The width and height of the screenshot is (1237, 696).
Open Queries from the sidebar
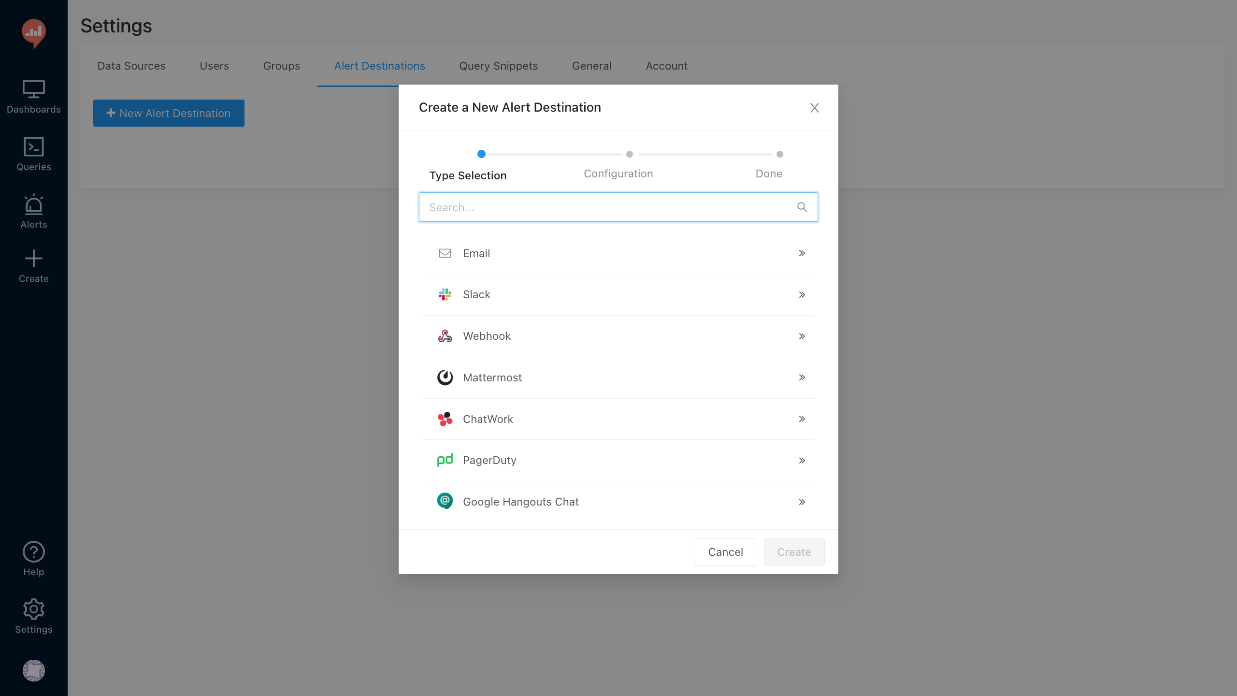pyautogui.click(x=33, y=154)
